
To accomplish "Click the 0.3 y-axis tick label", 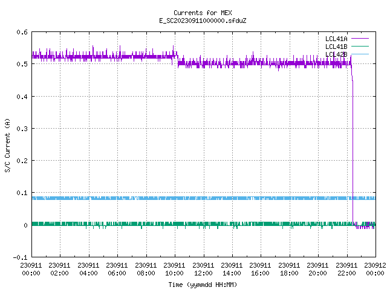I will tap(22, 129).
